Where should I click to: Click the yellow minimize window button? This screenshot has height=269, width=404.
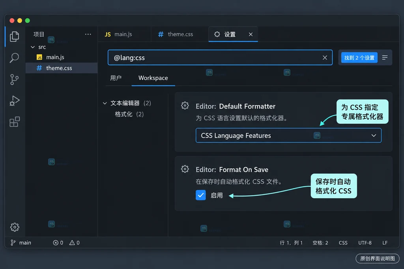click(x=20, y=20)
